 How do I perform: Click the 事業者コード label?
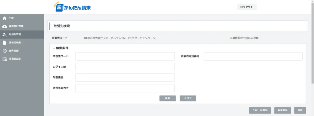click(60, 38)
